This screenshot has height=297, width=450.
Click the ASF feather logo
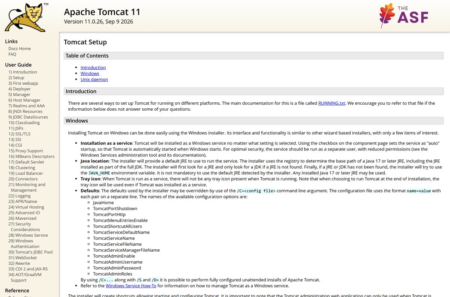click(403, 16)
